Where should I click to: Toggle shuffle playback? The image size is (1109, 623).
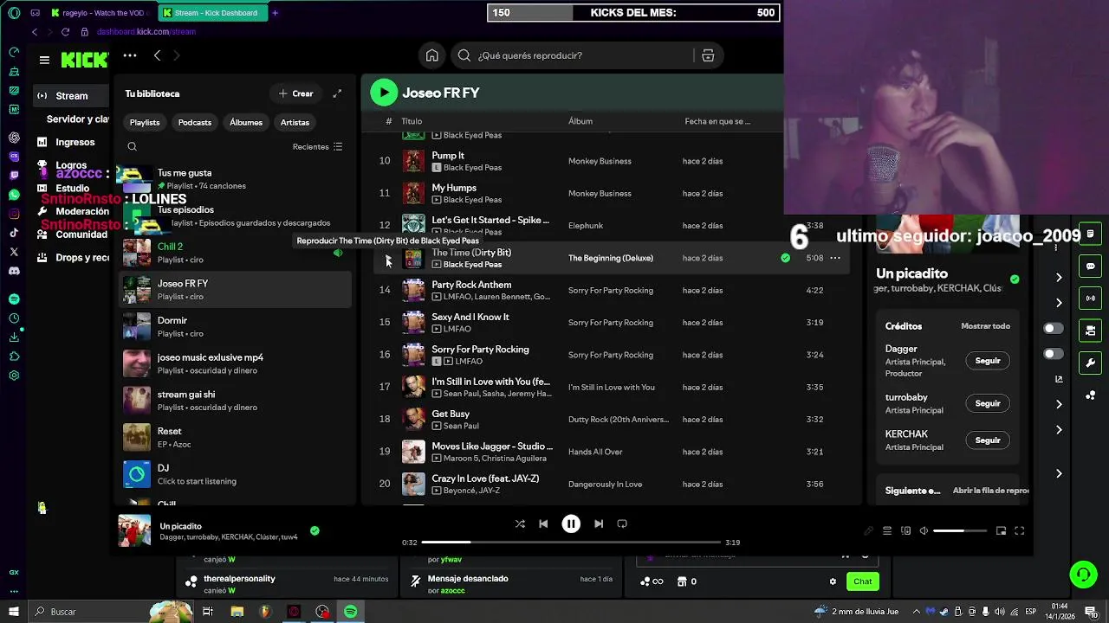tap(520, 523)
